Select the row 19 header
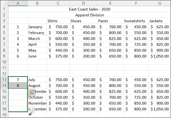 [4, 115]
